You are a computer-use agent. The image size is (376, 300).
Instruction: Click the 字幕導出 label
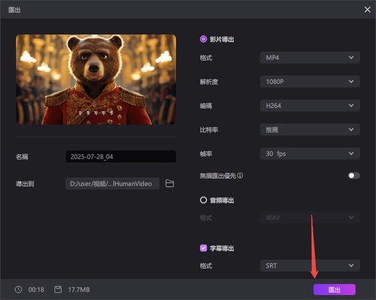click(222, 248)
